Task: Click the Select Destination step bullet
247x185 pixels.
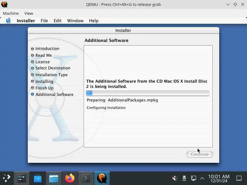Action: coord(32,68)
